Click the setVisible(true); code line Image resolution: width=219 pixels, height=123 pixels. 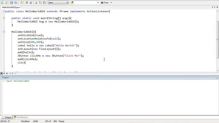click(x=30, y=35)
